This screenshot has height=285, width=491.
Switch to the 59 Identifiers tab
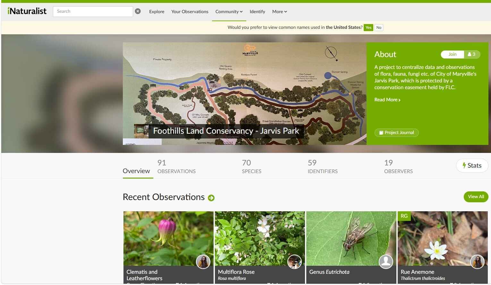[322, 167]
